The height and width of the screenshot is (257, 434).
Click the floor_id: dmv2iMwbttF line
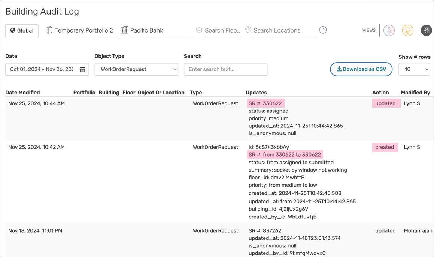tap(276, 177)
